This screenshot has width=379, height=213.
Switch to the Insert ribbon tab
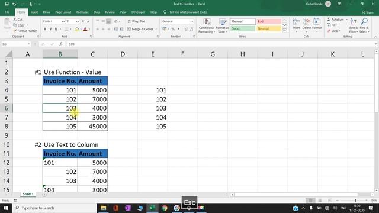[34, 12]
